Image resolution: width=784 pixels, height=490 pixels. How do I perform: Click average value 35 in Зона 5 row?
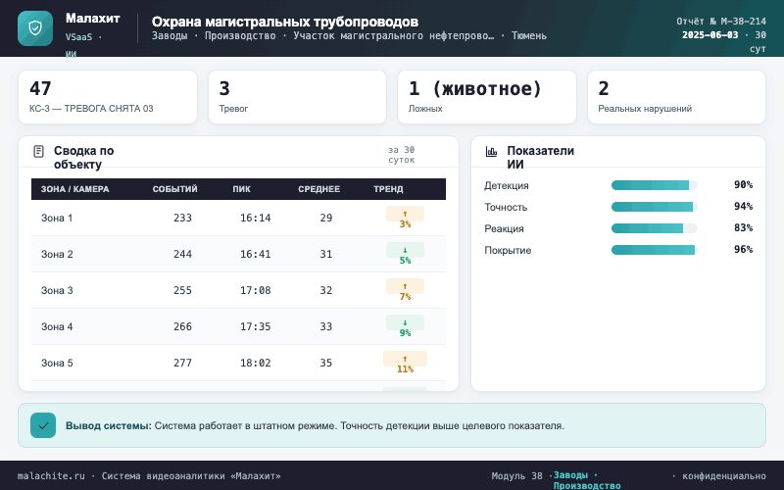coord(326,363)
